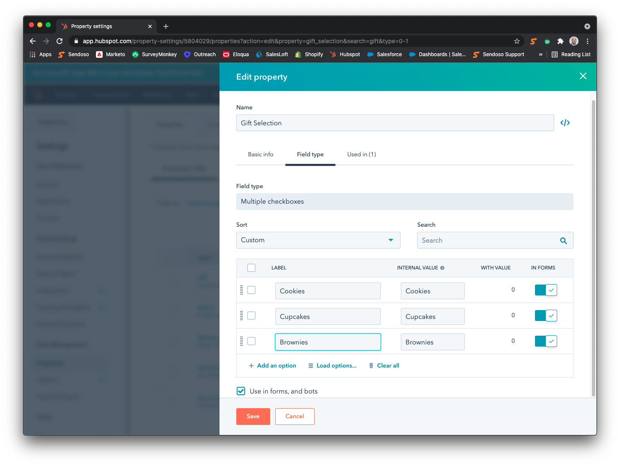Check the Cupcakes row checkbox

251,316
